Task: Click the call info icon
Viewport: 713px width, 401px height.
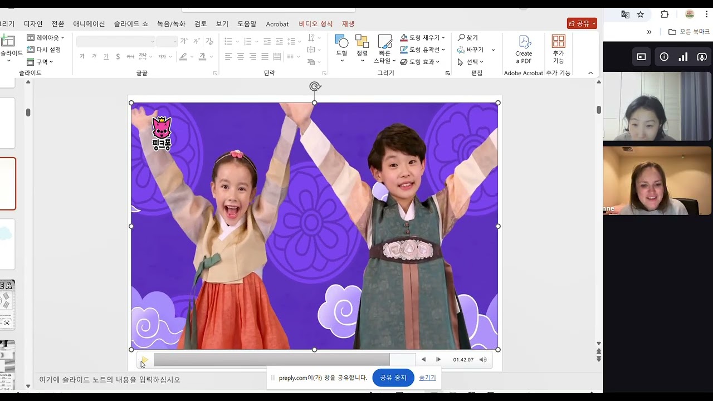Action: click(664, 56)
